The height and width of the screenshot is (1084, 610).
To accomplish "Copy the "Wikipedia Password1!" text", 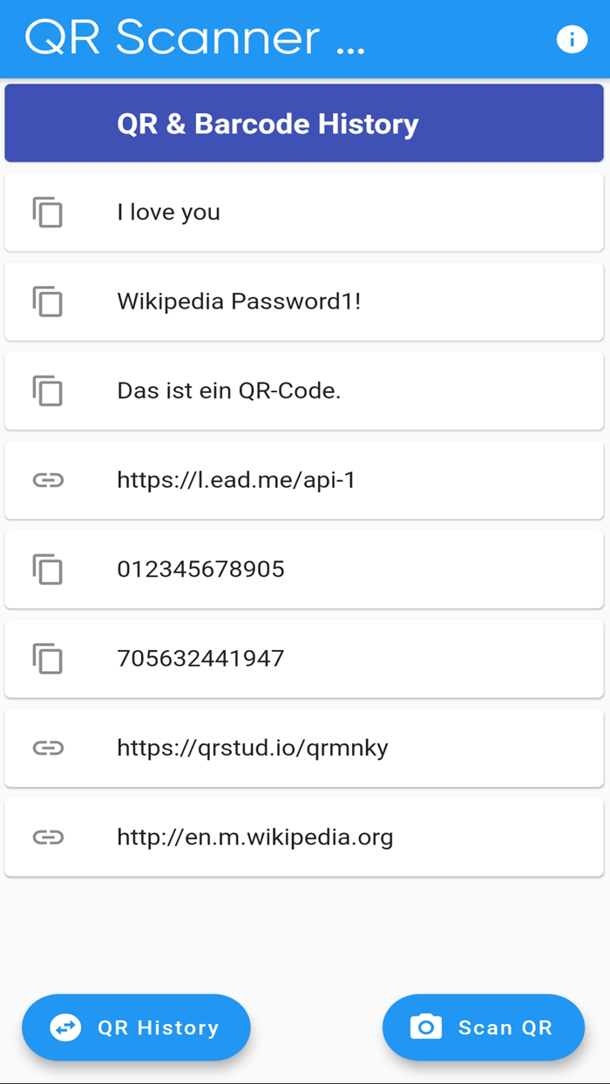I will pyautogui.click(x=50, y=301).
